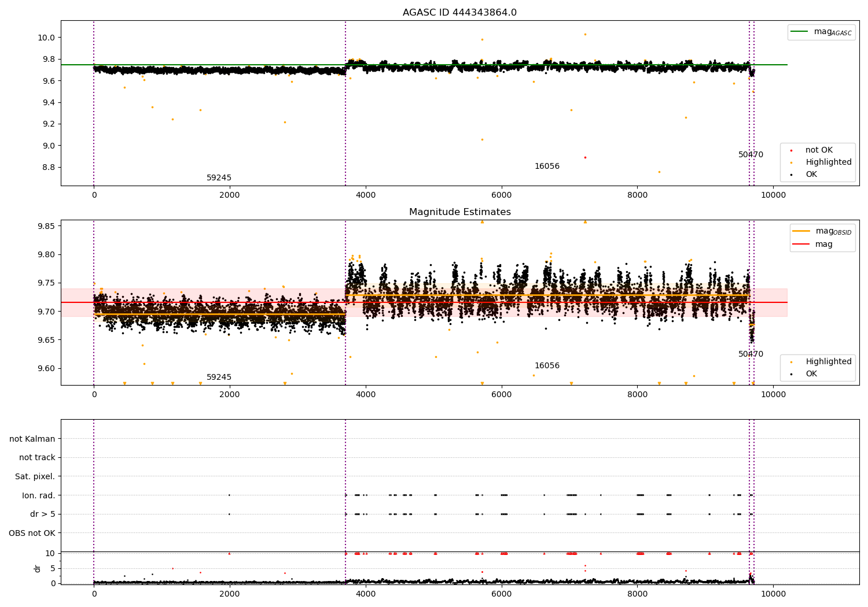Image resolution: width=868 pixels, height=607 pixels.
Task: Click "Highlighted" in the Magnitude Estimates legend
Action: point(829,362)
